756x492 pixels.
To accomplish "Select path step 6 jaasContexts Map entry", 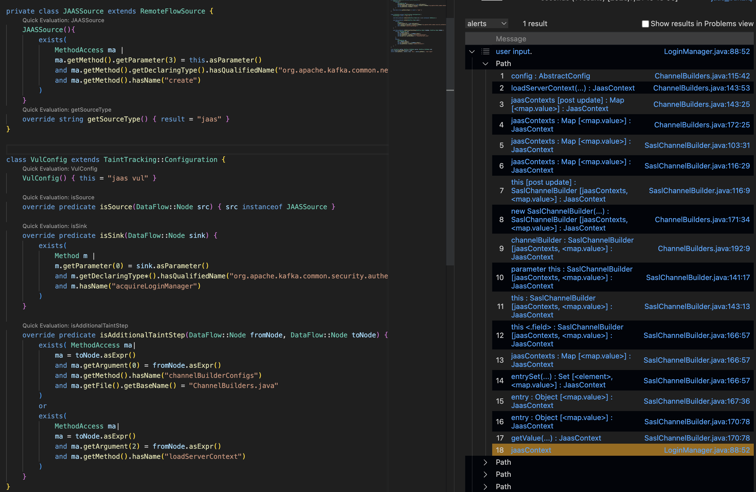I will point(571,166).
